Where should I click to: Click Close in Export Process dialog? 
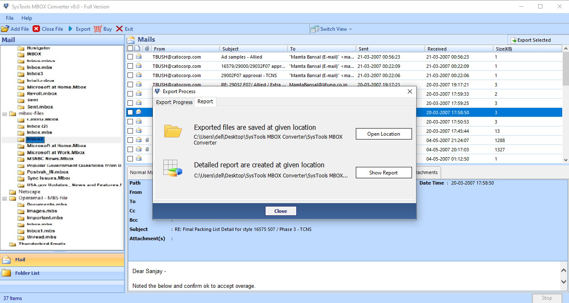pyautogui.click(x=281, y=211)
